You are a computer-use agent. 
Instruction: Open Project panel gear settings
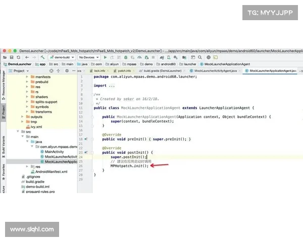pos(67,71)
